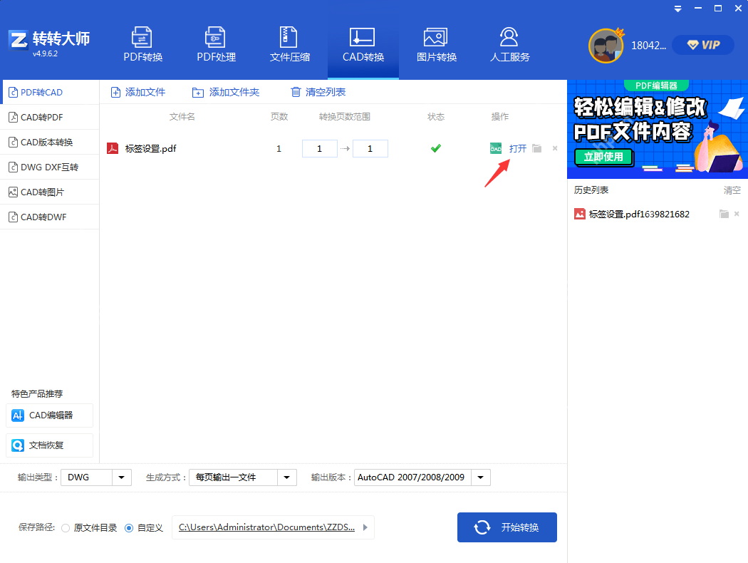Click the 转换页数范围 column header
This screenshot has width=748, height=563.
tap(345, 117)
